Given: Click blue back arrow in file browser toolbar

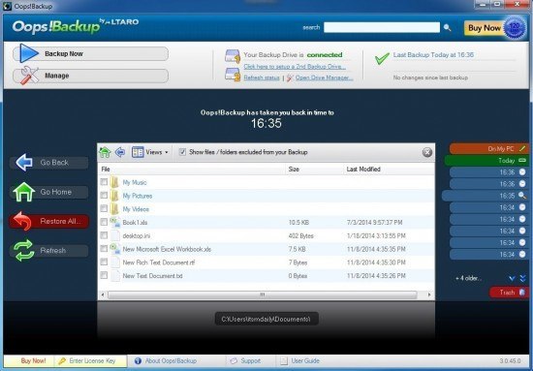Looking at the screenshot, I should [119, 152].
